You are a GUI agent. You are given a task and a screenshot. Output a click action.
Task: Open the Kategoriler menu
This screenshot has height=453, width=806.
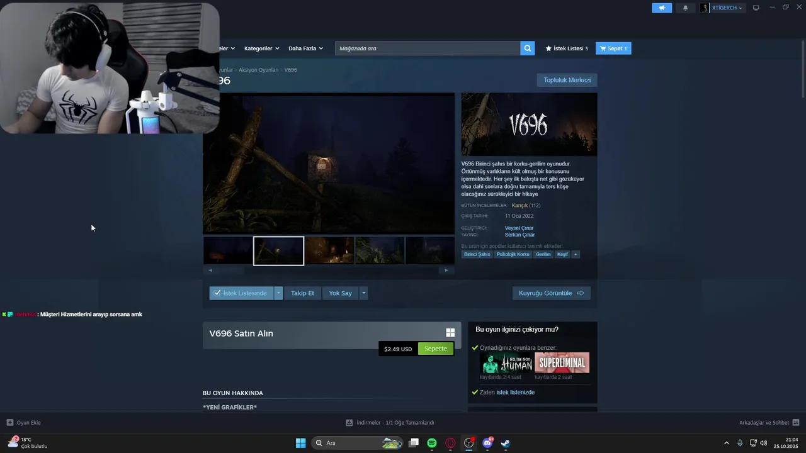tap(261, 48)
